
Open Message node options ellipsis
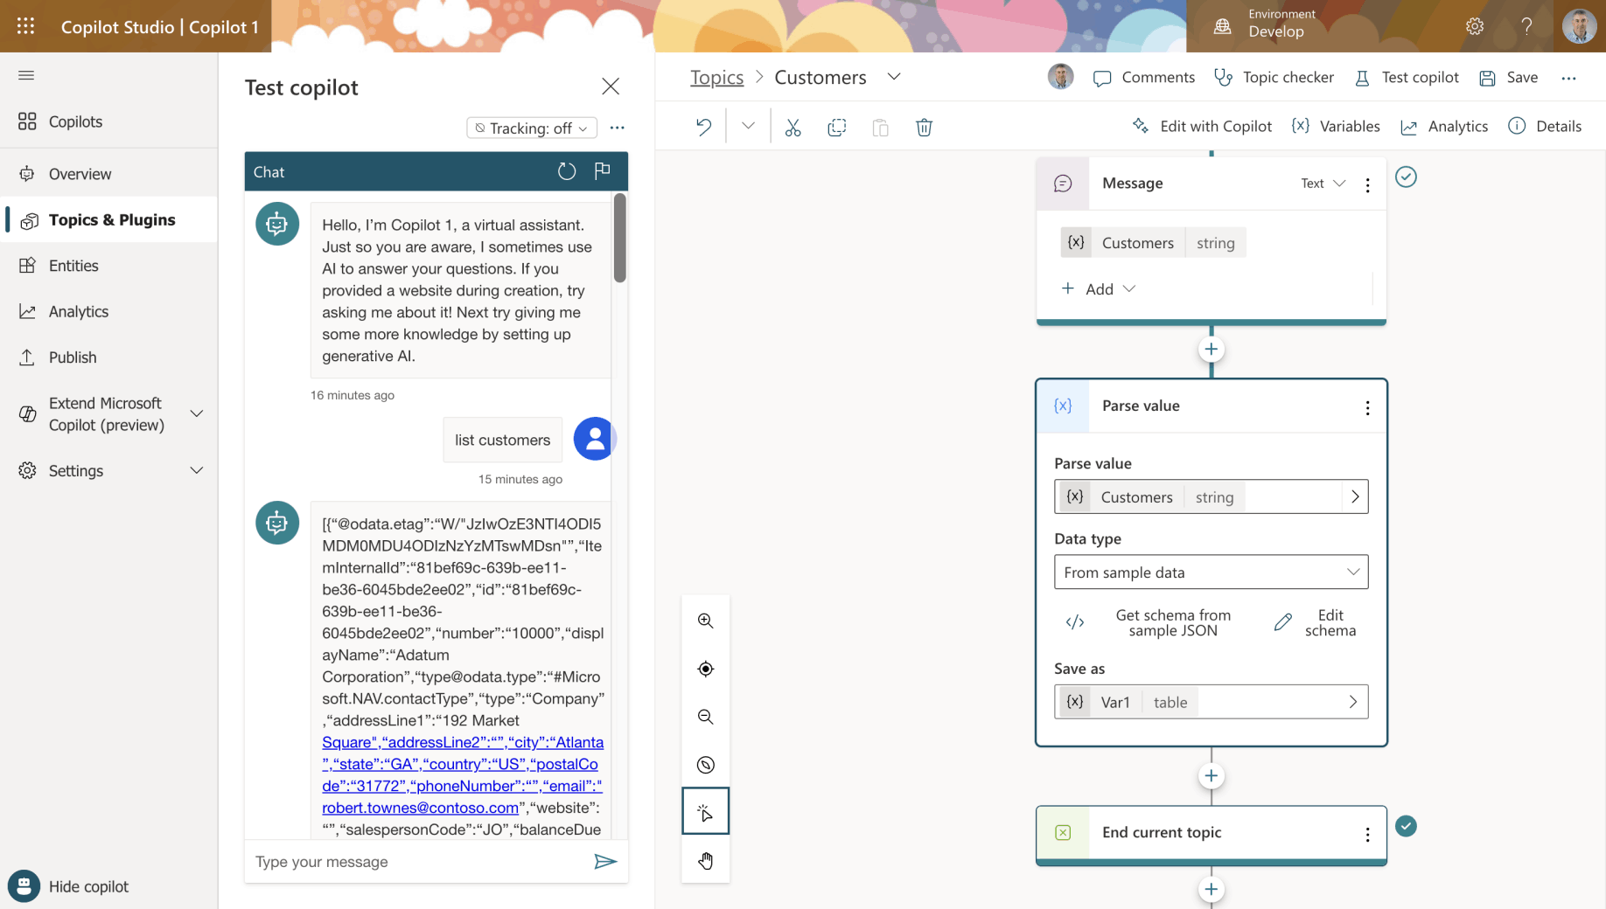pyautogui.click(x=1367, y=184)
